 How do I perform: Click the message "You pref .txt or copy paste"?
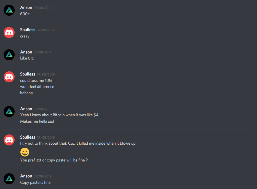[x=54, y=160]
